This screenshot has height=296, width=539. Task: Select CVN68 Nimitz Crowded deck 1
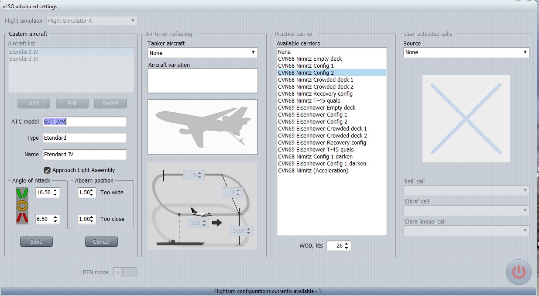332,79
